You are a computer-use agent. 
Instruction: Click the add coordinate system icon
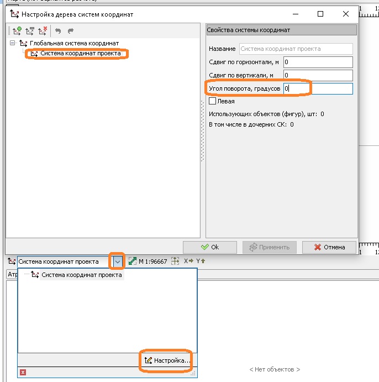click(17, 31)
